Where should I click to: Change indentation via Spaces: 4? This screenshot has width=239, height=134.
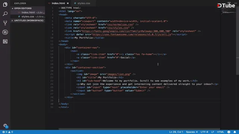coord(192,132)
